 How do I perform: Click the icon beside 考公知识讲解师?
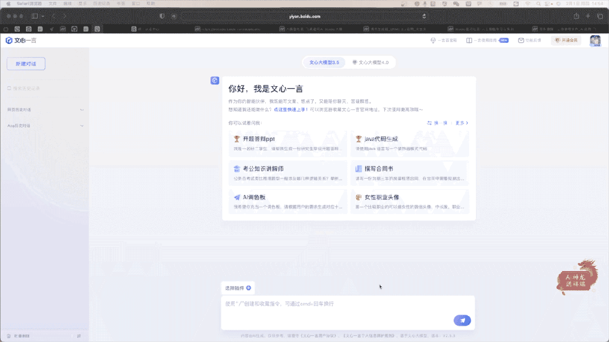pos(237,168)
